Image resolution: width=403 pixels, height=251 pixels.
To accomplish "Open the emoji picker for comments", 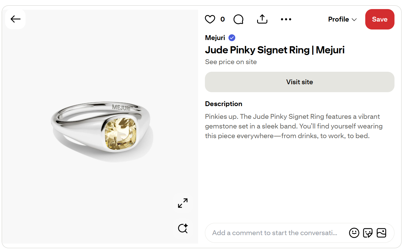I will click(354, 233).
